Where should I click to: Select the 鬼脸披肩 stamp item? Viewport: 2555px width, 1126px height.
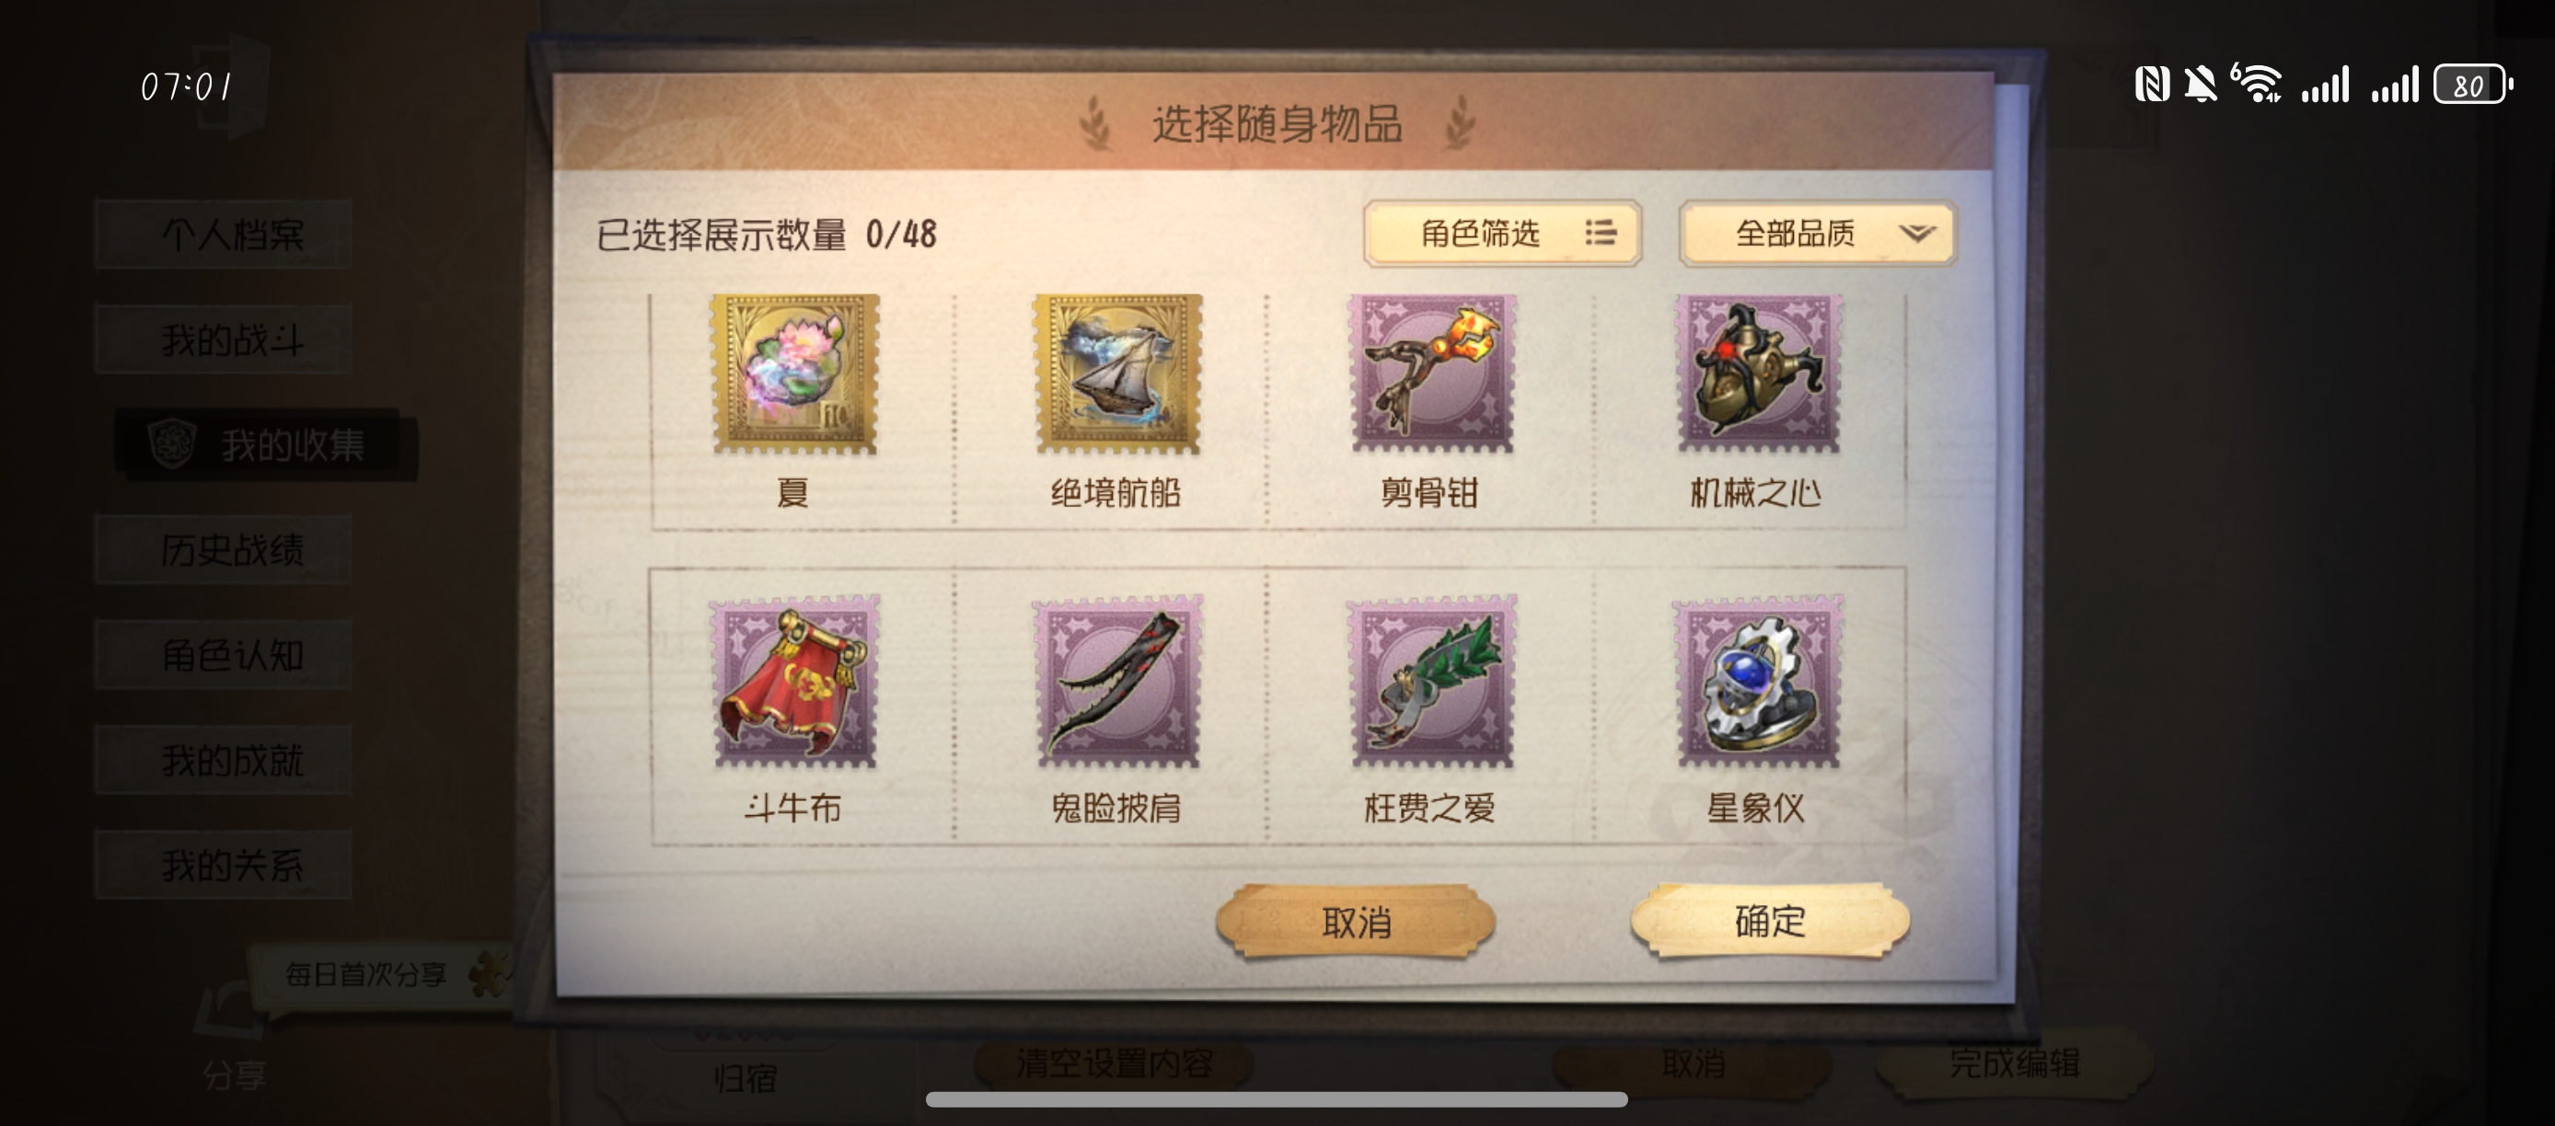click(x=1117, y=681)
